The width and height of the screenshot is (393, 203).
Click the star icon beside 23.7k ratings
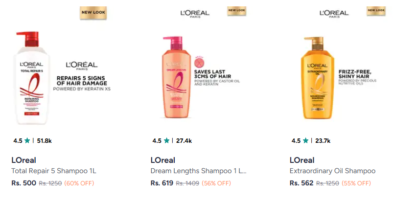tap(306, 141)
